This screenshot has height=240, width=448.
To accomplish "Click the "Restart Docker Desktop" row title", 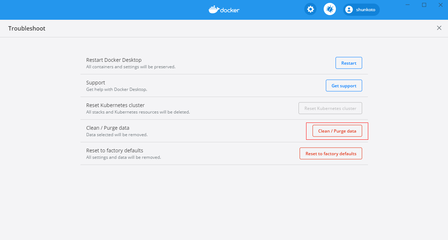I will pyautogui.click(x=114, y=60).
